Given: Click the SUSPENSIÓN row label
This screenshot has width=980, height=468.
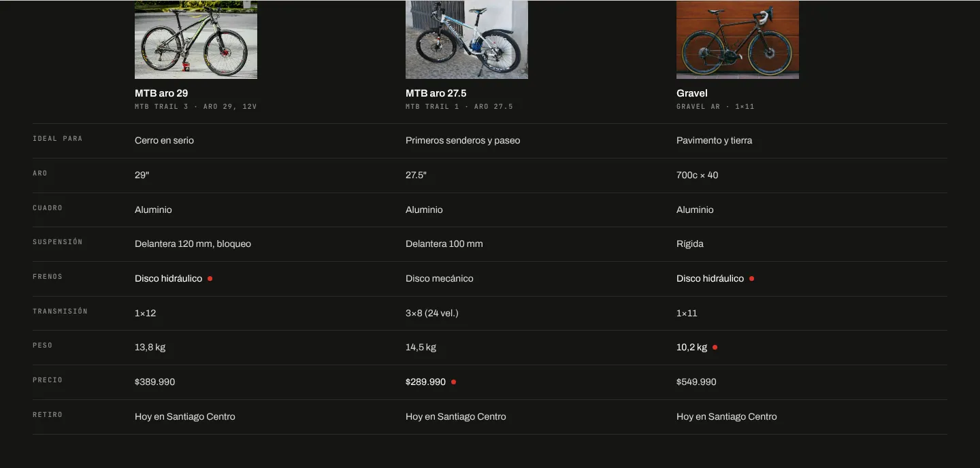Looking at the screenshot, I should pos(58,242).
